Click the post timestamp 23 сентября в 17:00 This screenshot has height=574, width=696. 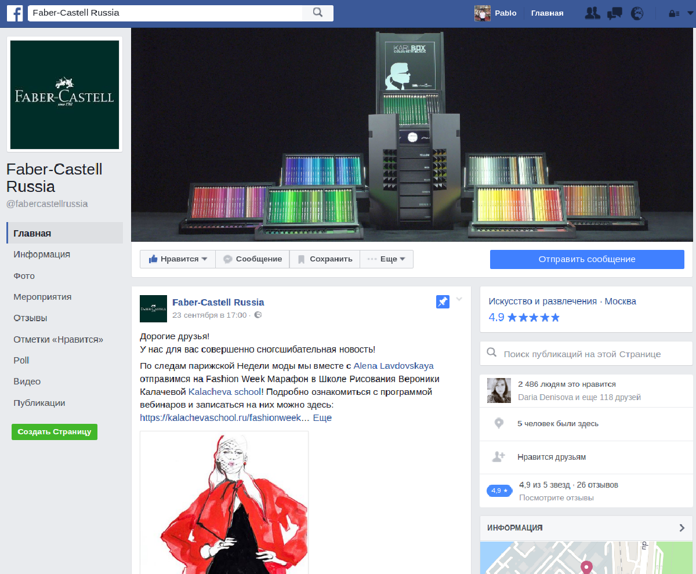[209, 315]
